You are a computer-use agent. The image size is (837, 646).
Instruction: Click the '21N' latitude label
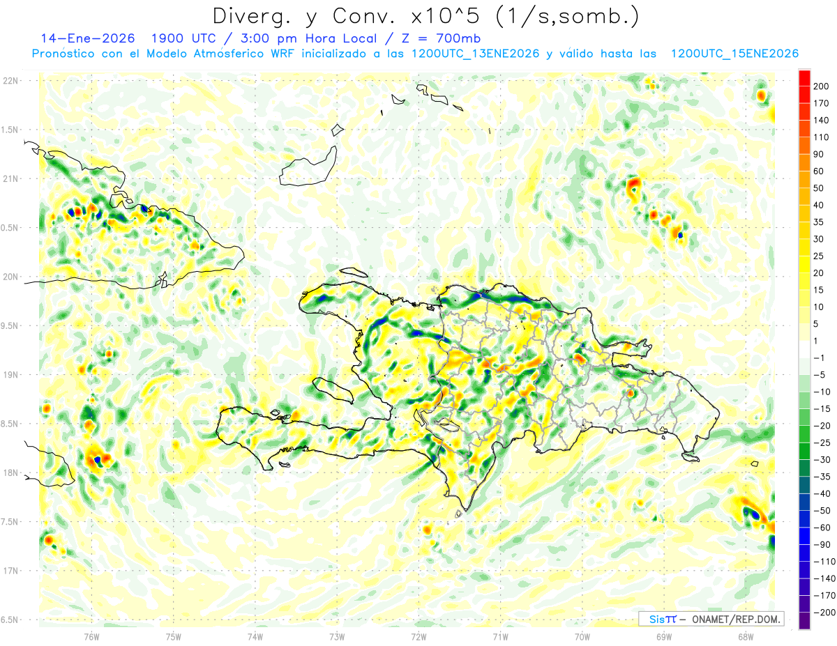[10, 178]
